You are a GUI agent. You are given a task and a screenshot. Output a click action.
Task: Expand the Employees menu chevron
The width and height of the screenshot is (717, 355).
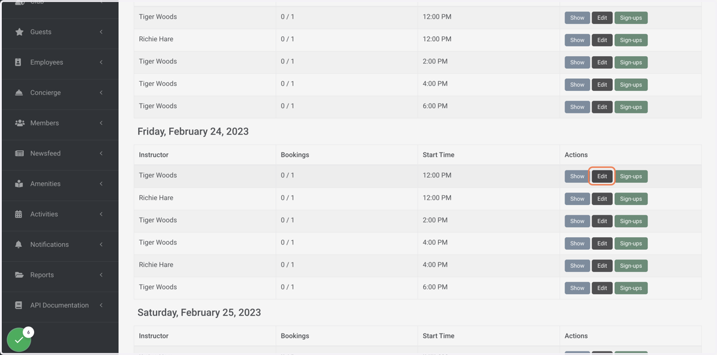tap(101, 62)
